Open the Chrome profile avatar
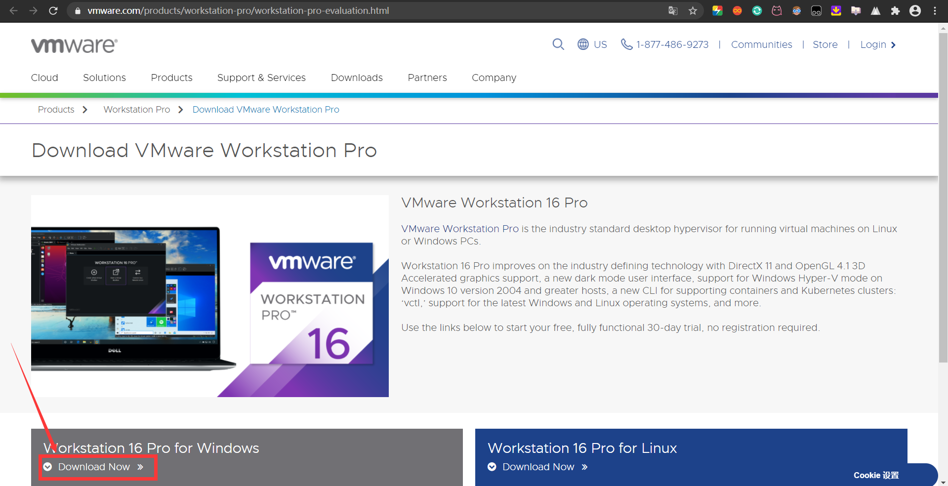The image size is (948, 486). coord(915,10)
